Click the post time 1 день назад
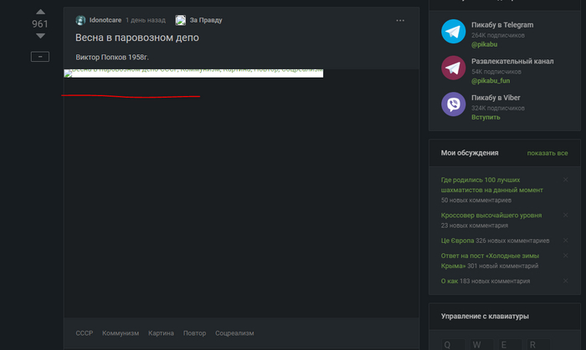 [x=146, y=20]
